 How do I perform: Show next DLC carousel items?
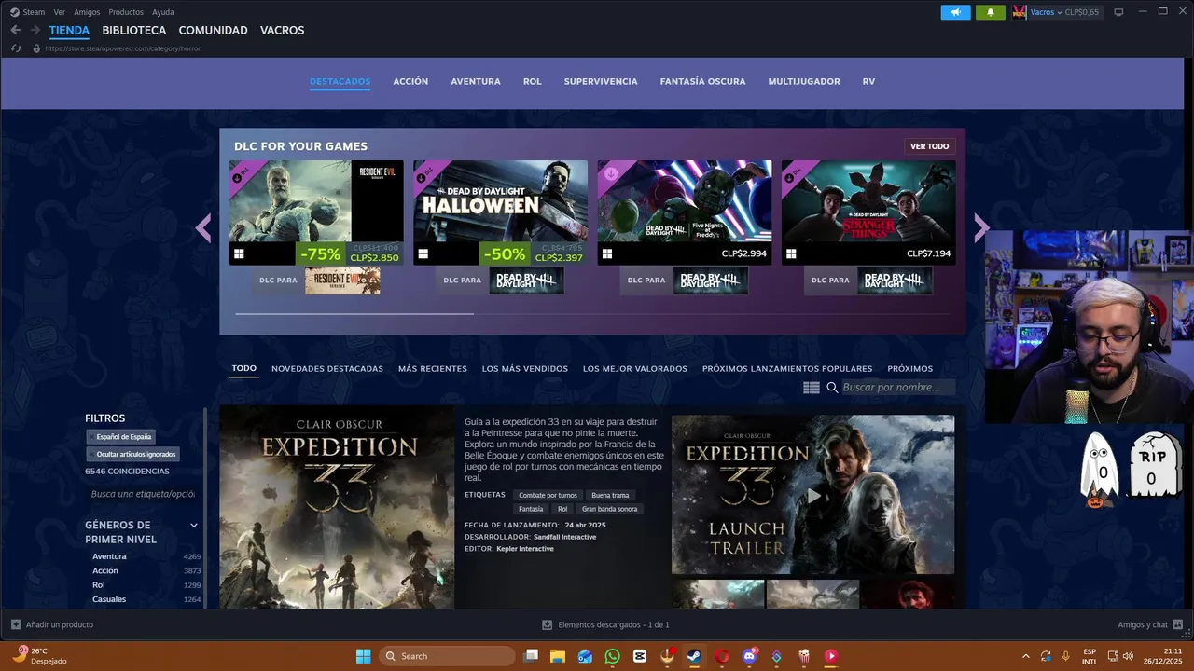tap(981, 227)
